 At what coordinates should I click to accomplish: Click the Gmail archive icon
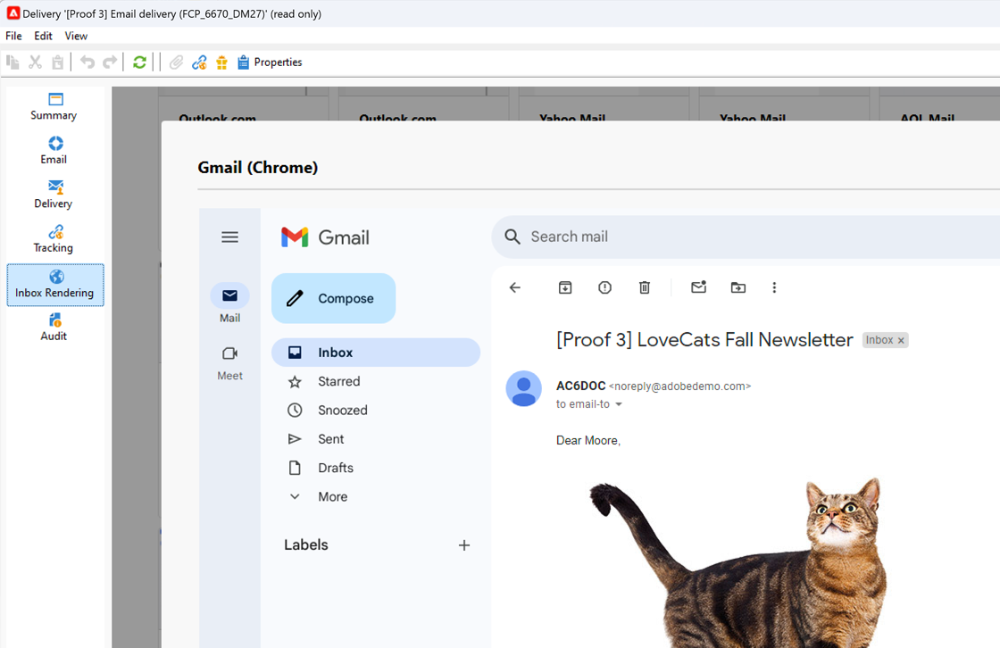(x=565, y=287)
